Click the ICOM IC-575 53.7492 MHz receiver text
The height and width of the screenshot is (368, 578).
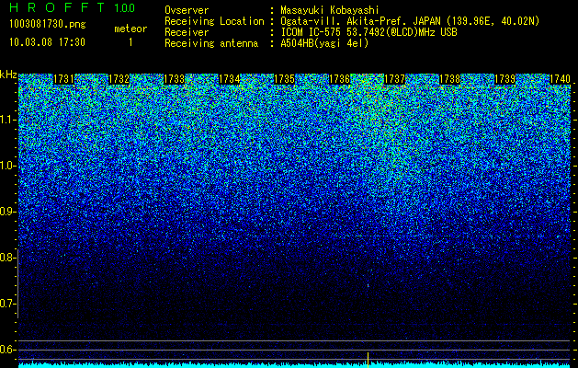click(x=368, y=32)
